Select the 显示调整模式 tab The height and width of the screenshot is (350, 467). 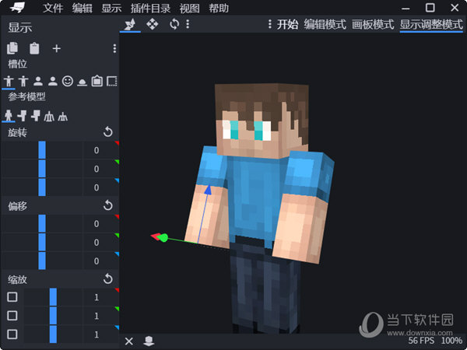pyautogui.click(x=431, y=24)
